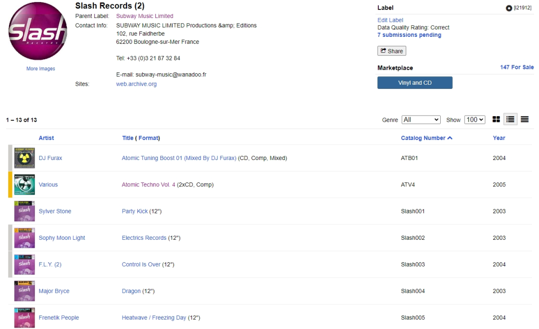Open the Frenetik People artist page
This screenshot has height=329, width=539.
tap(58, 318)
